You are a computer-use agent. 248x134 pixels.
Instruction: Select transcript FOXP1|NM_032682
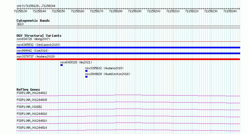(29, 107)
